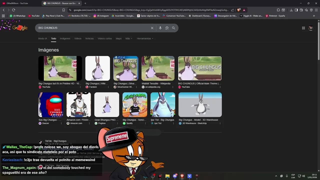Open the browser hamburger menu
The image size is (320, 180).
point(316,10)
